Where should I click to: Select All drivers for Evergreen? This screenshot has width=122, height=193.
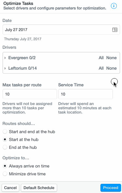point(101,58)
